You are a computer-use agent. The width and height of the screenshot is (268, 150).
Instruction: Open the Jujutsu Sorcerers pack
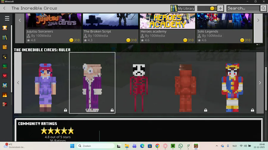tap(54, 28)
